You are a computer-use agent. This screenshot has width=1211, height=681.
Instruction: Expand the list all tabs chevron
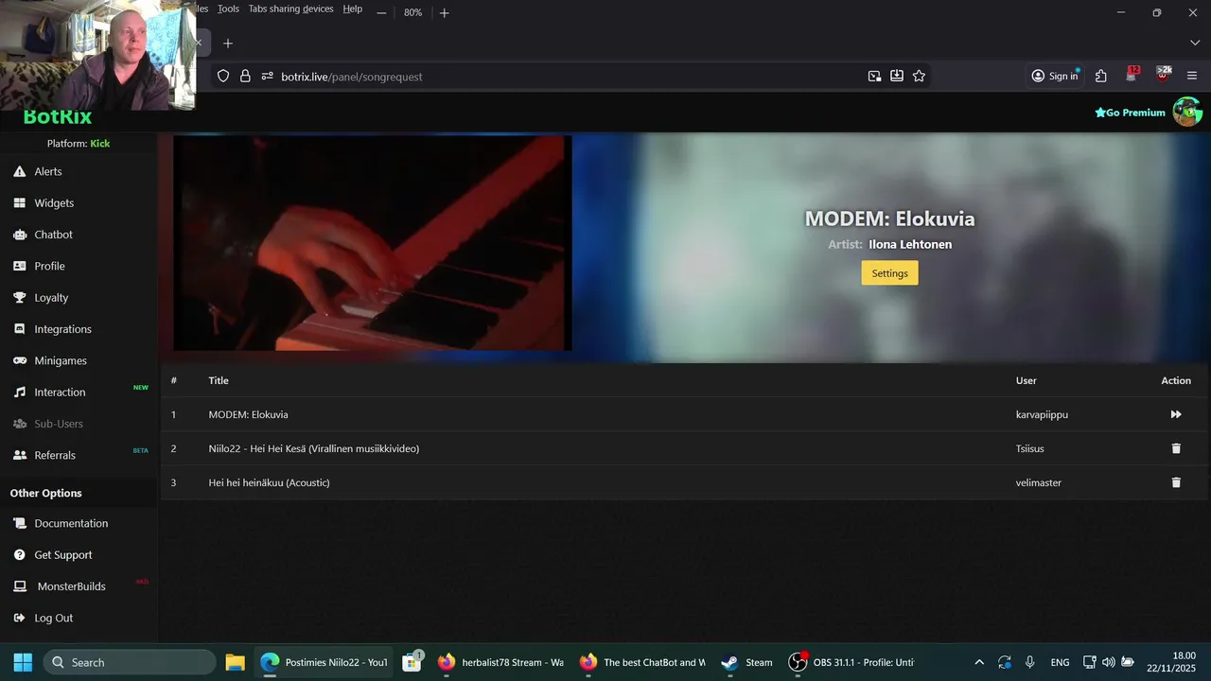[1195, 43]
